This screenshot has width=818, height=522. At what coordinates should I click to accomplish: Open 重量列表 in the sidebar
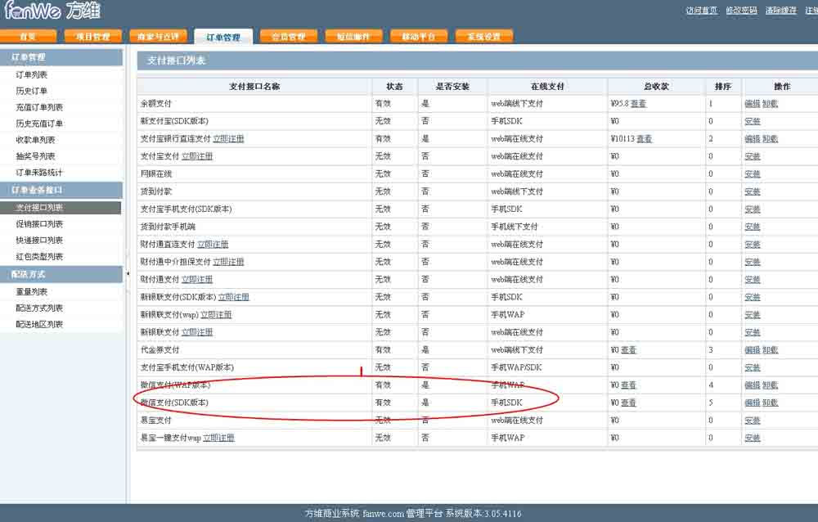click(31, 291)
